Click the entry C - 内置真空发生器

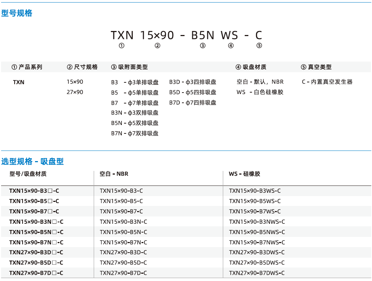[327, 82]
